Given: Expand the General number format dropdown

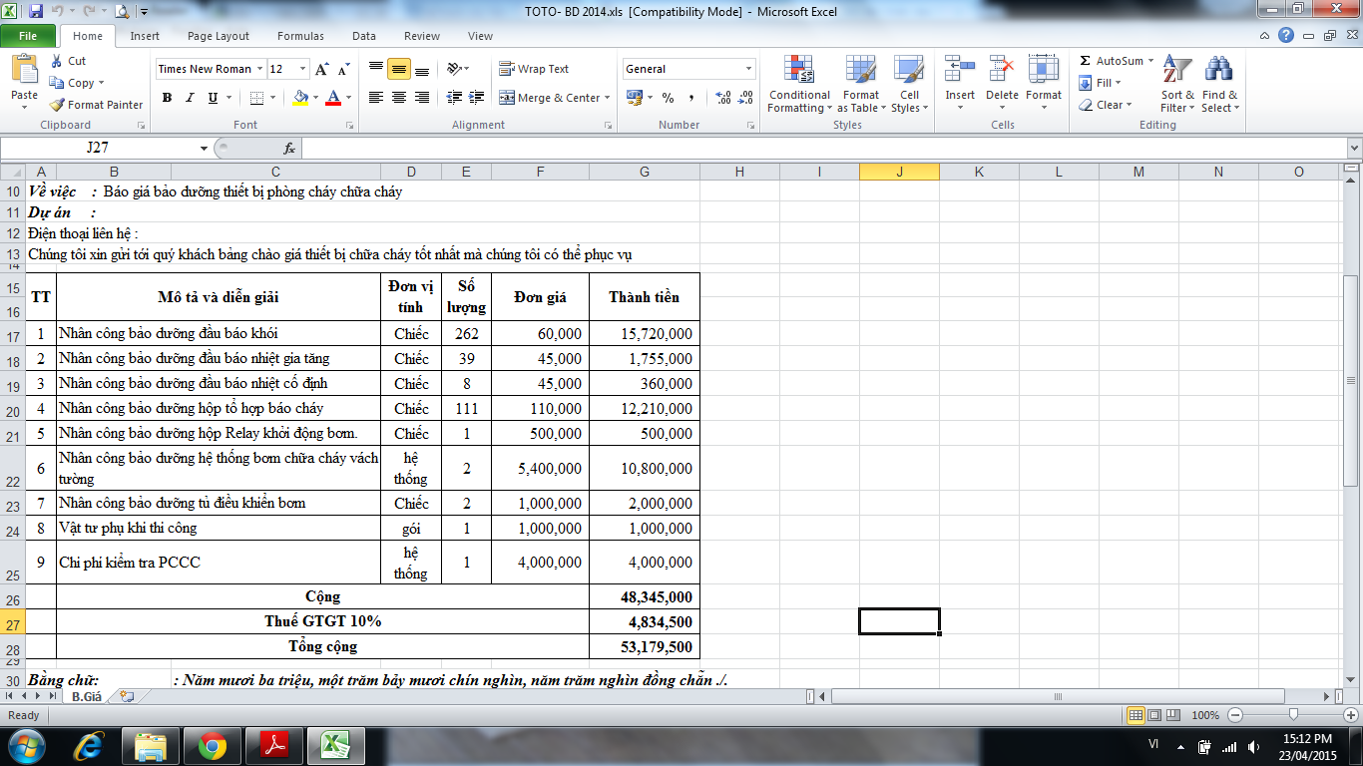Looking at the screenshot, I should point(748,69).
